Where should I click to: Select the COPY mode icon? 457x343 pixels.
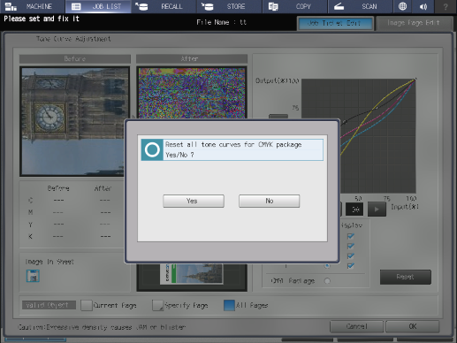point(273,6)
